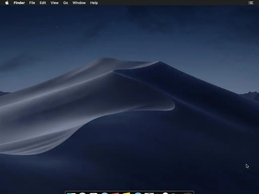Open the File menu
Screen dimensions: 259x194
[x=32, y=3]
